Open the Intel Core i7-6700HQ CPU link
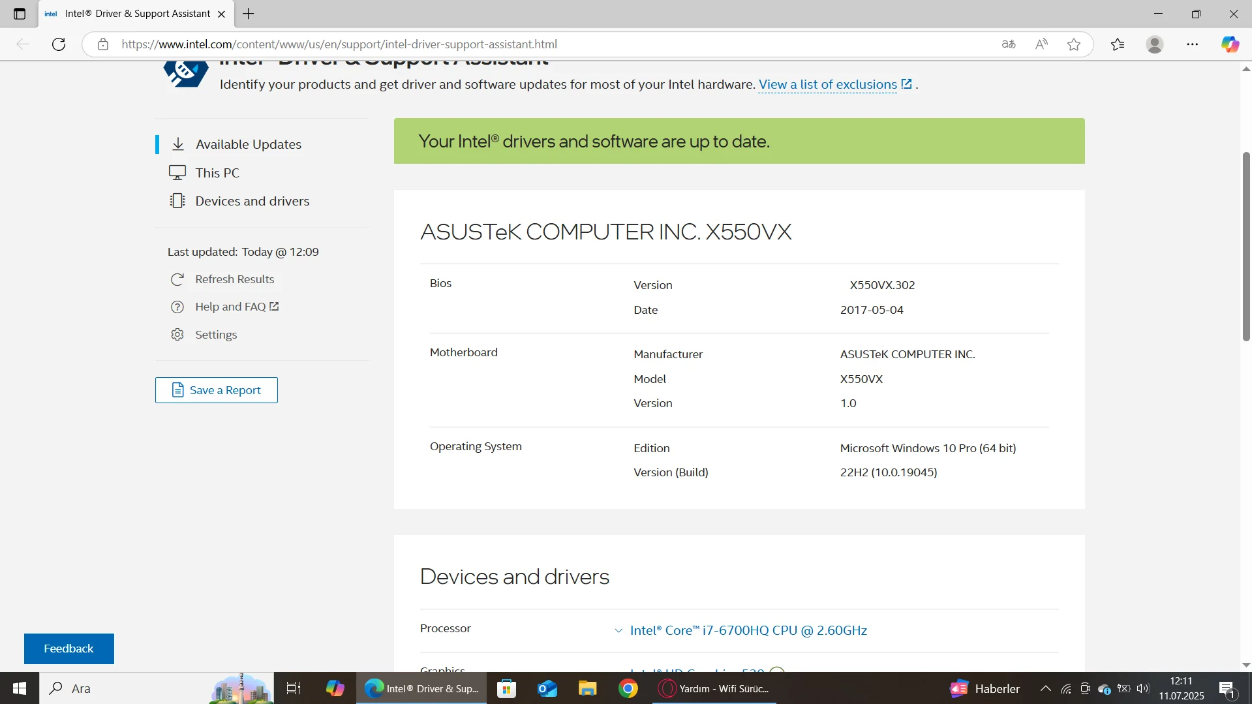The height and width of the screenshot is (704, 1252). click(748, 630)
